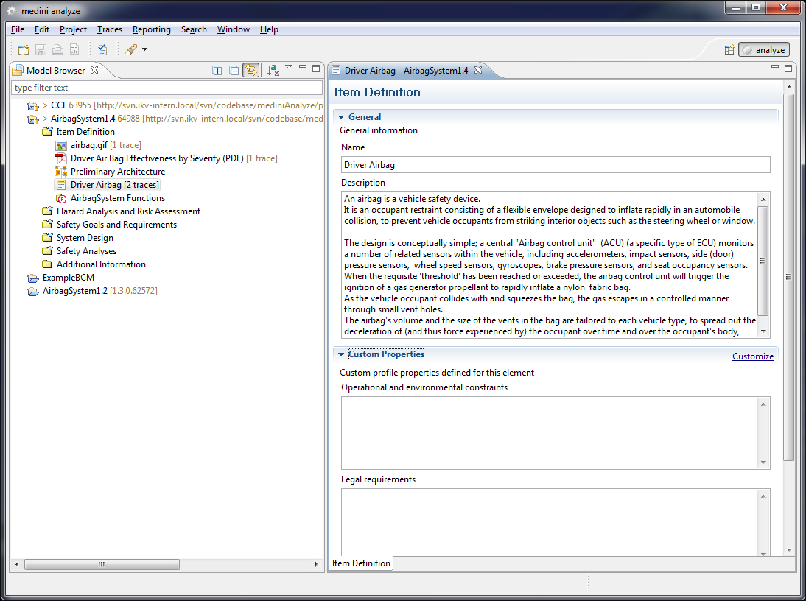
Task: Click the alphabetical sort icon in Model Browser
Action: click(273, 70)
